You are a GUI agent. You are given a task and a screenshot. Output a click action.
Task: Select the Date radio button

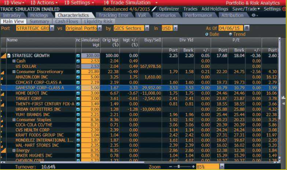tap(207, 34)
